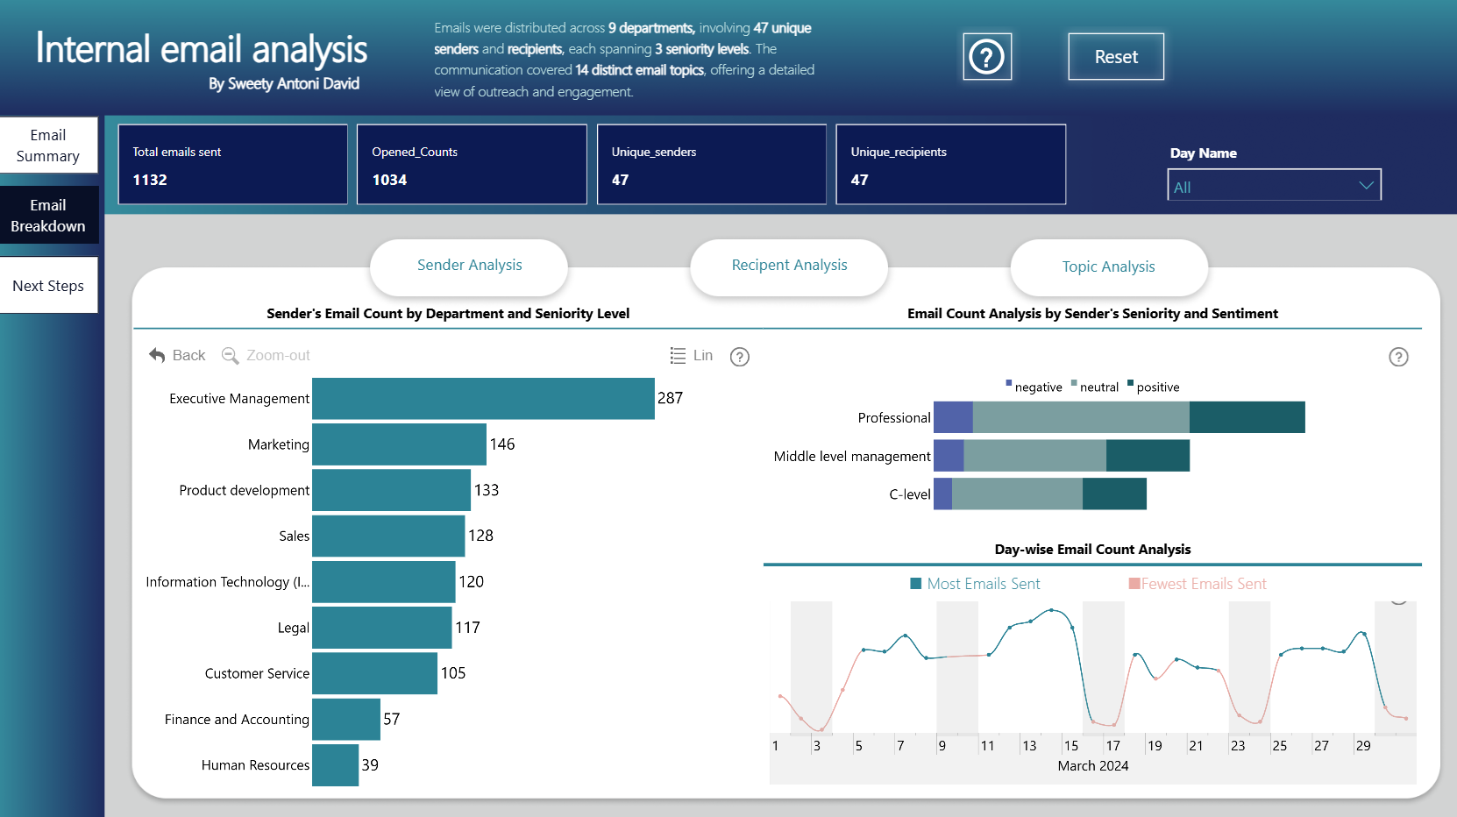
Task: Open help icon for sentiment chart
Action: pos(1398,357)
